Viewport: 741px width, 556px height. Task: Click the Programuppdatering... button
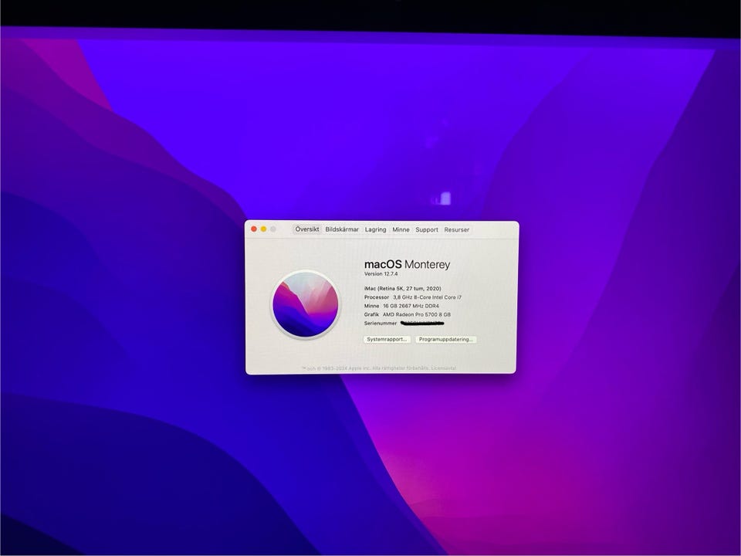click(x=445, y=340)
